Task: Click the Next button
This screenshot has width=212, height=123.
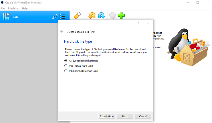Action: tap(125, 116)
